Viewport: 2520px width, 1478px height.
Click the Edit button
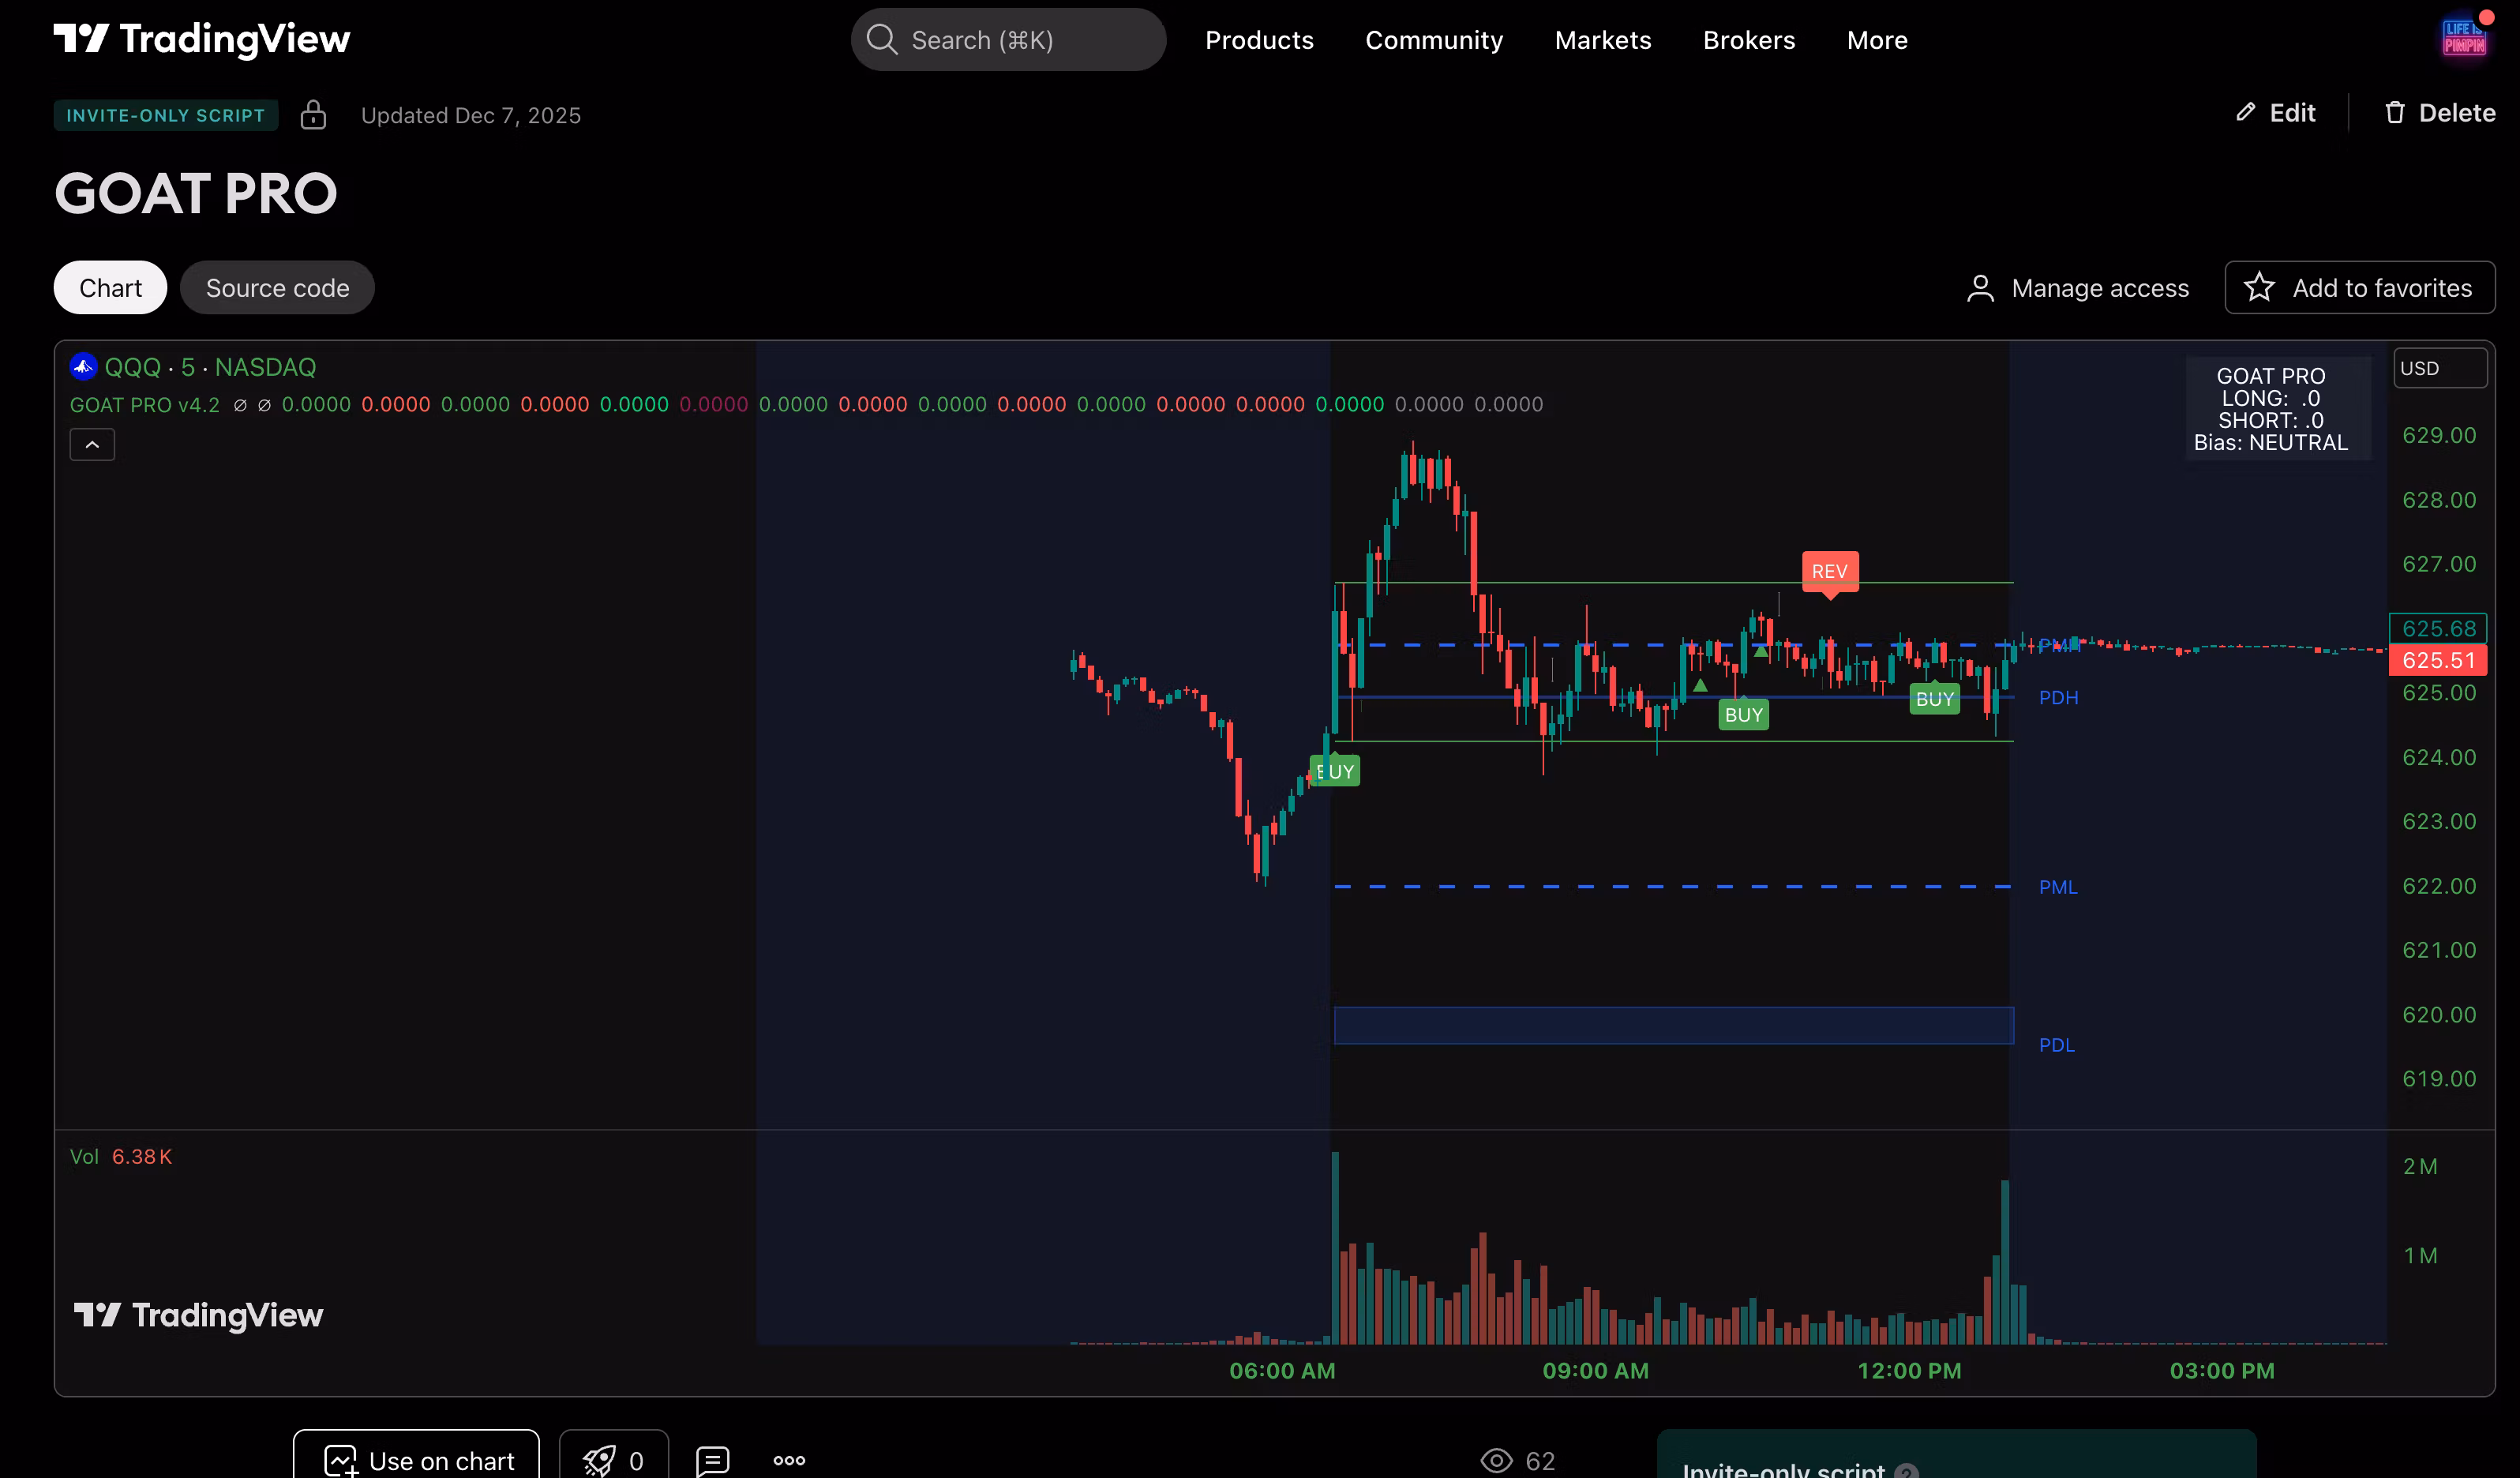pos(2276,113)
